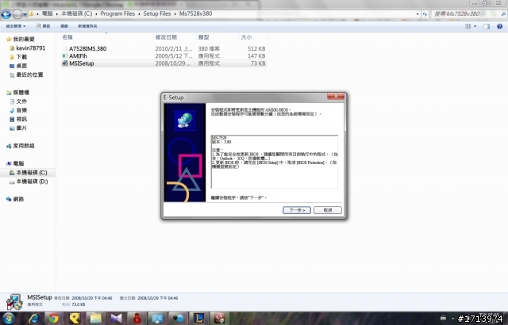Click the globe installer icon in E-Setup

185,120
